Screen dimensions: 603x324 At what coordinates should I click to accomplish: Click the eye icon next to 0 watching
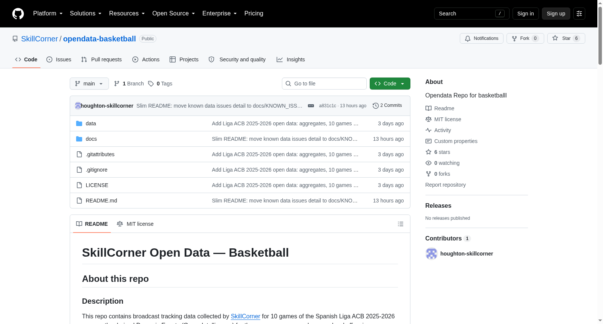point(429,163)
